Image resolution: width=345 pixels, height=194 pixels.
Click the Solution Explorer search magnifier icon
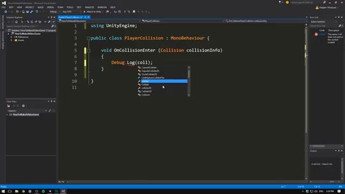pyautogui.click(x=52, y=26)
